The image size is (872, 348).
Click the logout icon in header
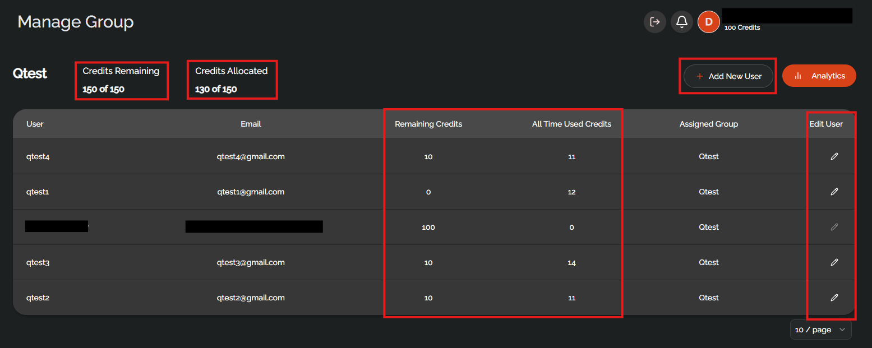pos(654,22)
